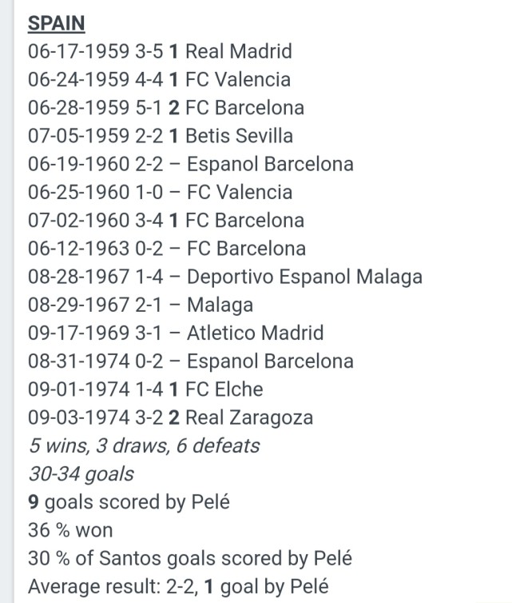Select the 30-34 goals summary line
The image size is (512, 603).
click(81, 473)
